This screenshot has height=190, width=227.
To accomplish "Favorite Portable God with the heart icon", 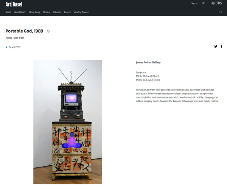I will (48, 31).
